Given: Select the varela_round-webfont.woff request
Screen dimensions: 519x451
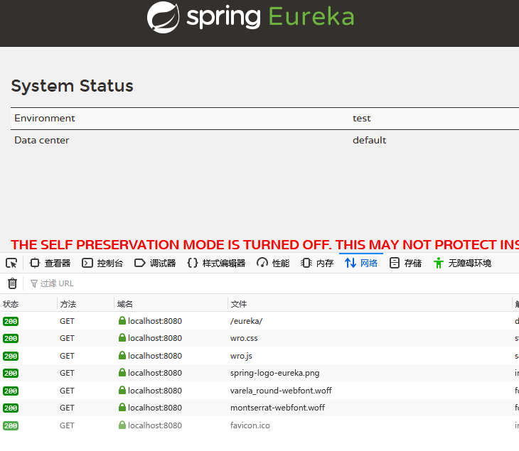Looking at the screenshot, I should tap(259, 391).
